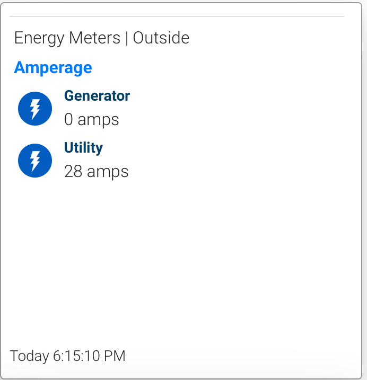
Task: Open the Amperage heading link
Action: [53, 68]
